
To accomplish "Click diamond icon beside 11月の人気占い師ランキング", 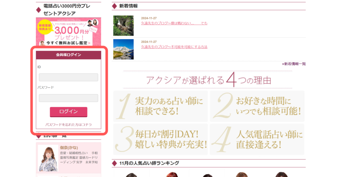I will [114, 163].
